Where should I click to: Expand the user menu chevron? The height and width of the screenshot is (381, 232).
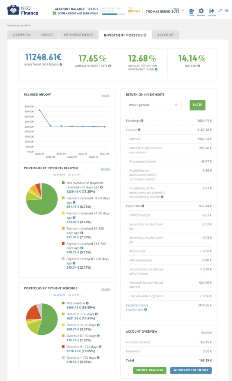coord(183,10)
